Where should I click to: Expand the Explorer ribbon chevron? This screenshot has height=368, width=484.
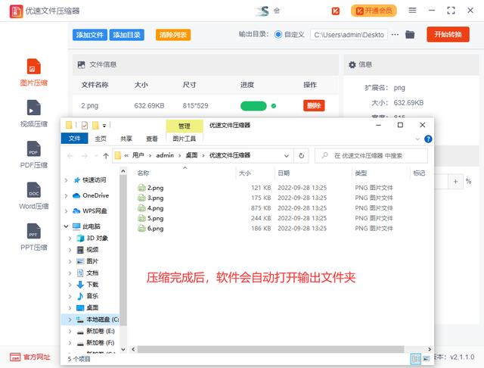(x=417, y=139)
